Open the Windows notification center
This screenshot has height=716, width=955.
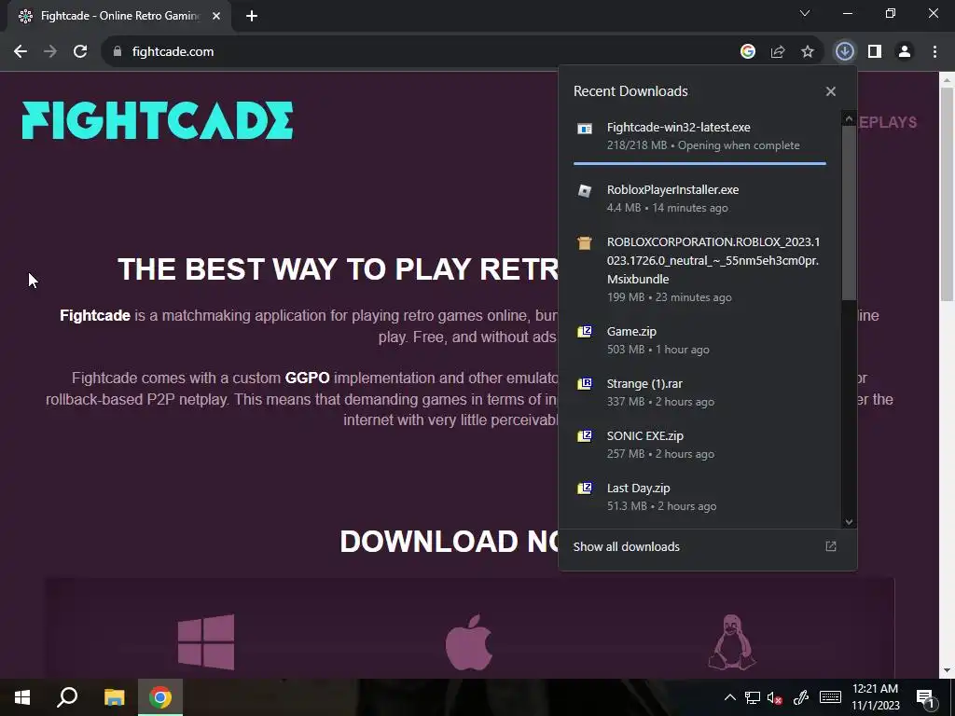[926, 698]
